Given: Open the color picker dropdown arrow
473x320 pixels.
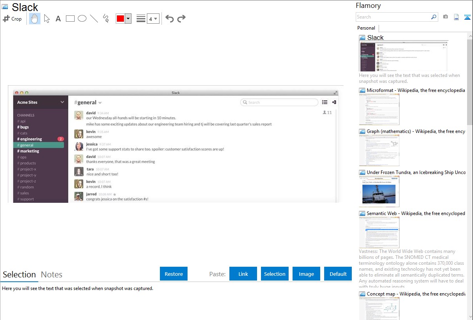Looking at the screenshot, I should 128,19.
